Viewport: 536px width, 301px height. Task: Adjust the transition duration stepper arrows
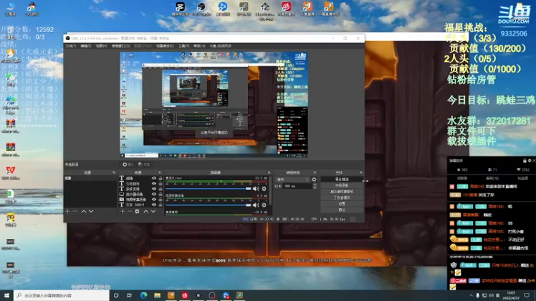(x=314, y=187)
